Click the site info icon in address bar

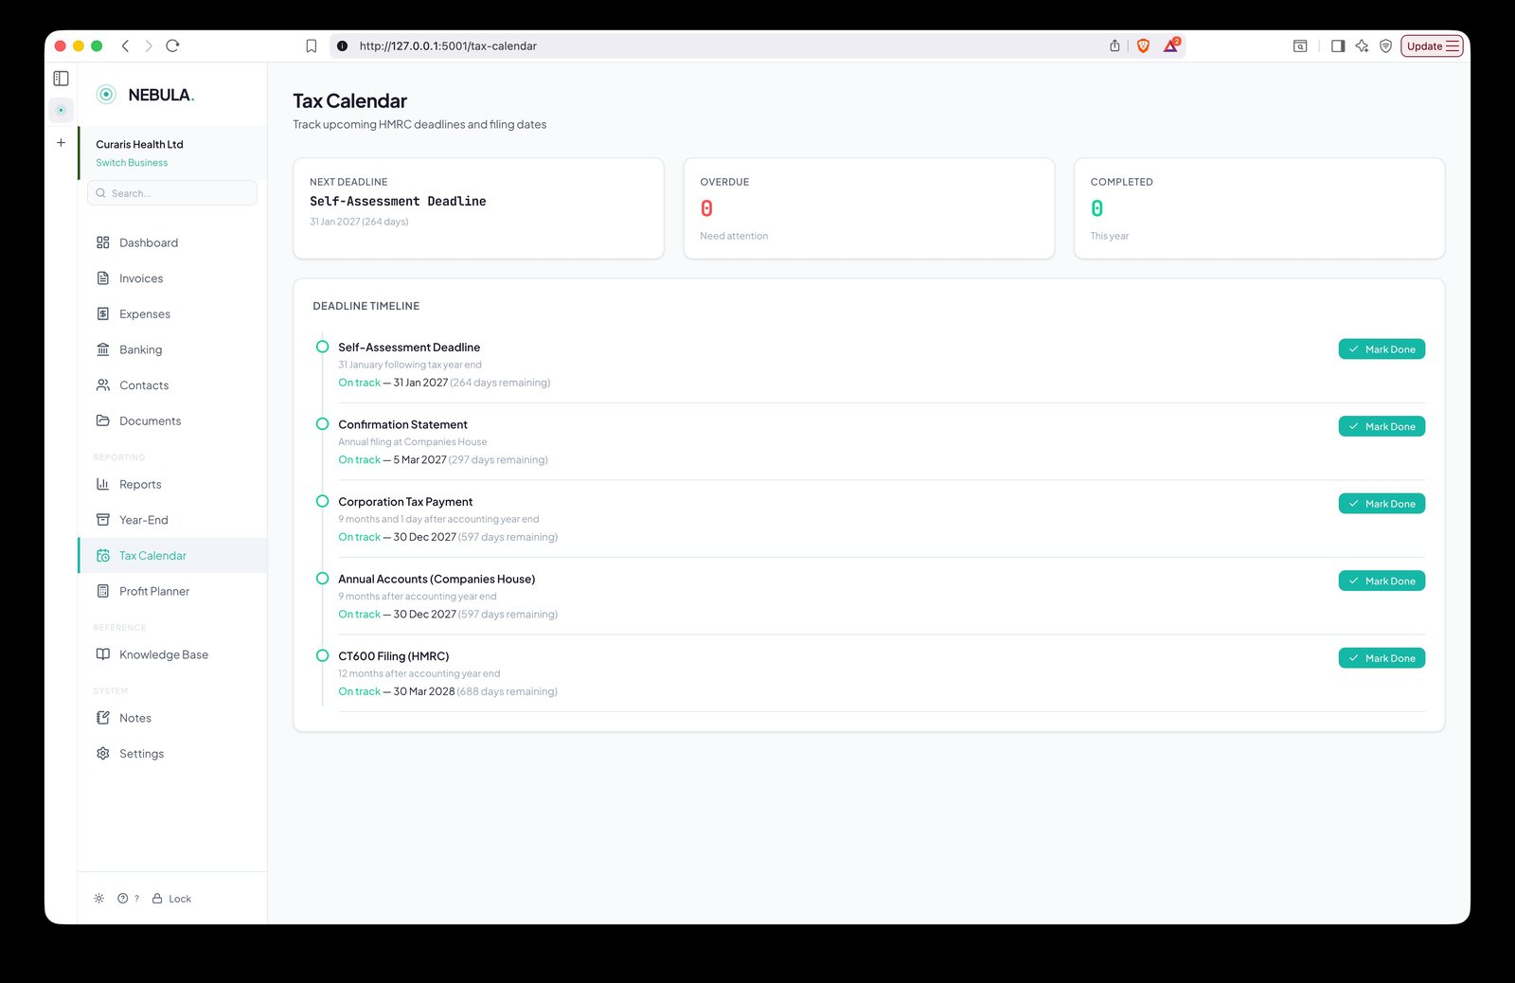tap(342, 45)
